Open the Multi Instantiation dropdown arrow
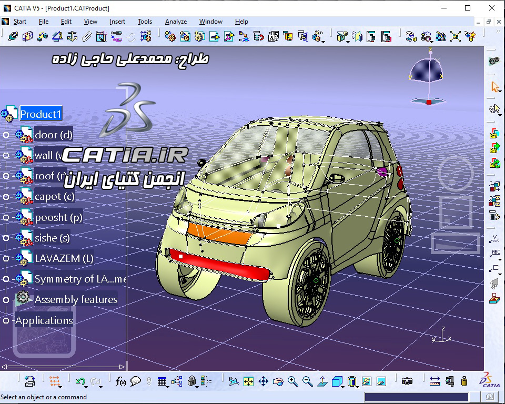Image resolution: width=505 pixels, height=404 pixels. click(324, 42)
